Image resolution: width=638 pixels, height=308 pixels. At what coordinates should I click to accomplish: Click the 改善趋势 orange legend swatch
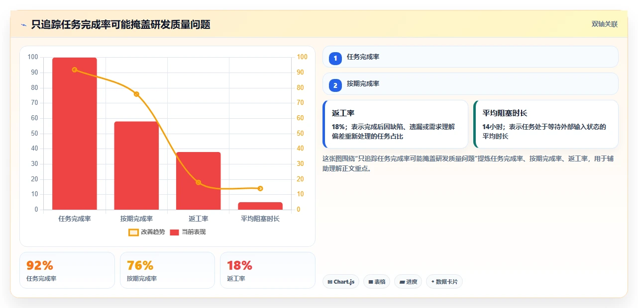(133, 232)
